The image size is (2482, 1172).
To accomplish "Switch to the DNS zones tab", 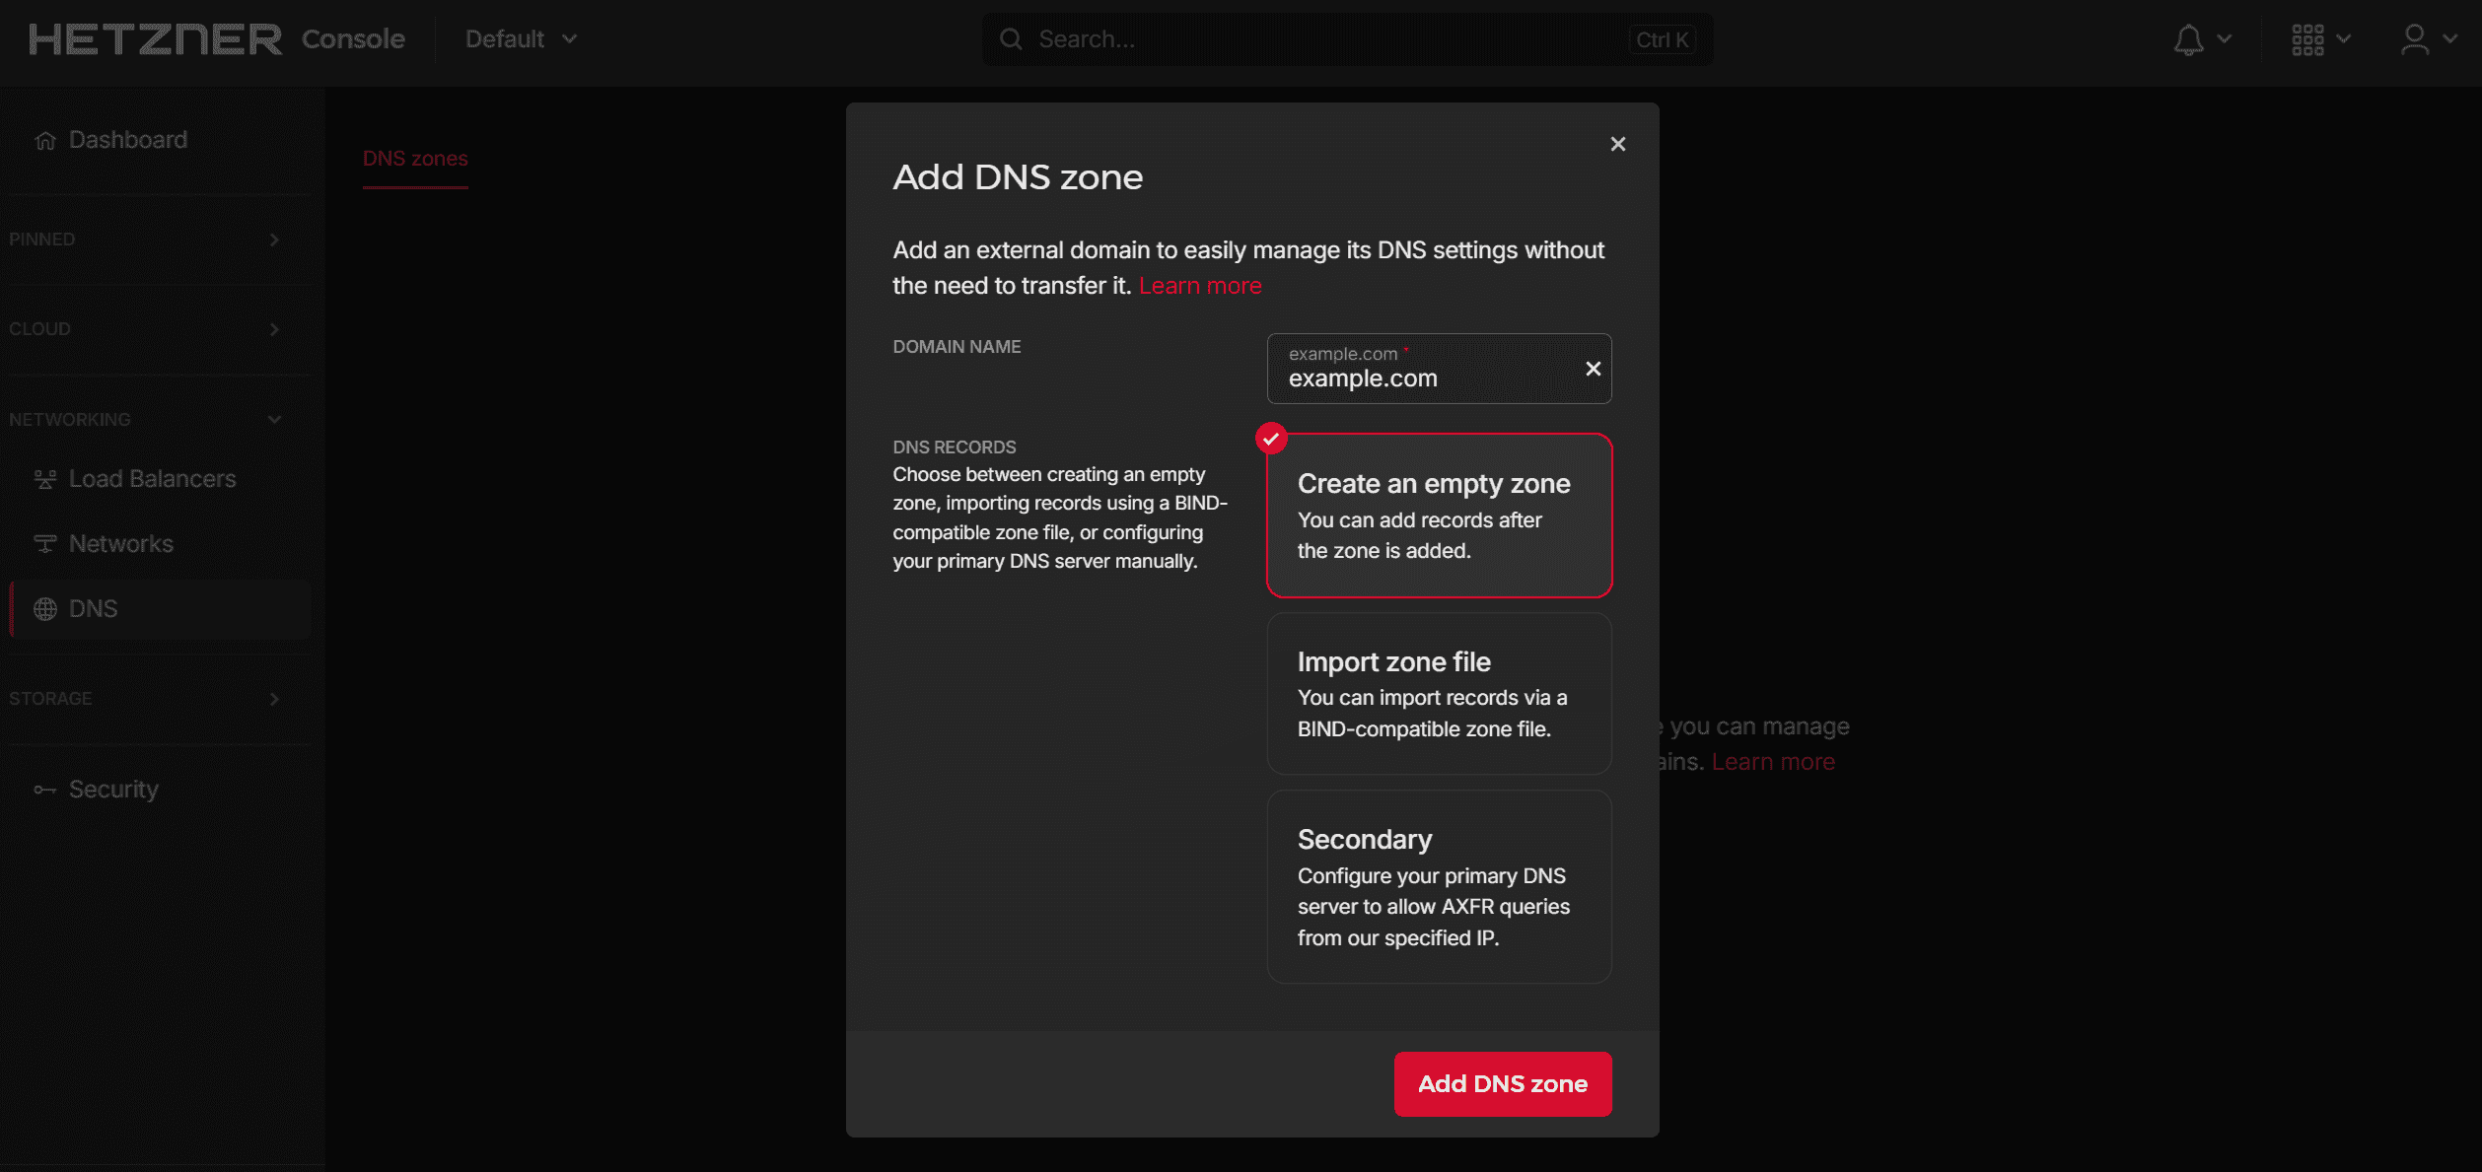I will (415, 159).
